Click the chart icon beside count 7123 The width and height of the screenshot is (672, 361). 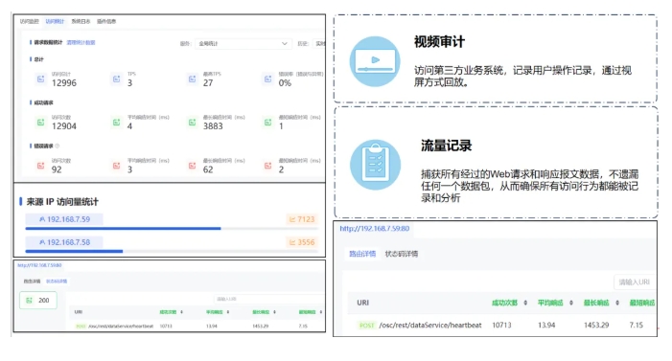tap(292, 219)
